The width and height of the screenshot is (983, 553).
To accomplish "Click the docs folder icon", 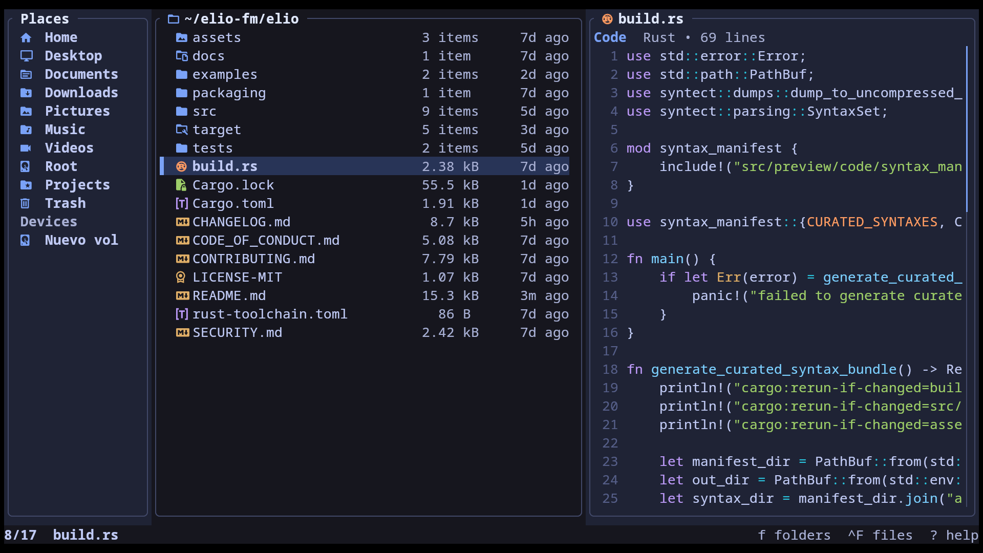I will 182,56.
